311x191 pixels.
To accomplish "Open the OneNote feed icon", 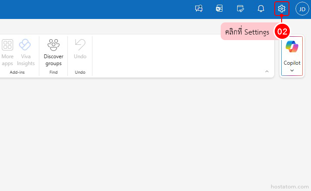I will pos(219,9).
